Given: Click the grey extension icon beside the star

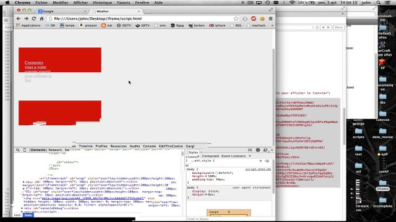Looking at the screenshot, I should (x=245, y=18).
